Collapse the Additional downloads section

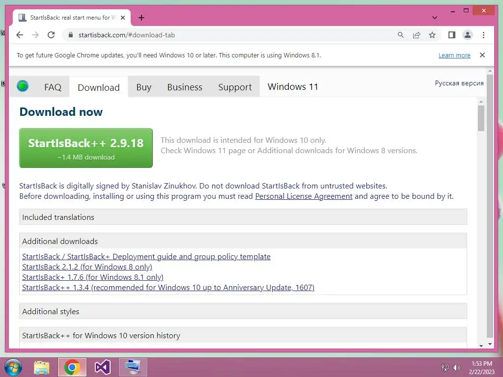pyautogui.click(x=243, y=241)
